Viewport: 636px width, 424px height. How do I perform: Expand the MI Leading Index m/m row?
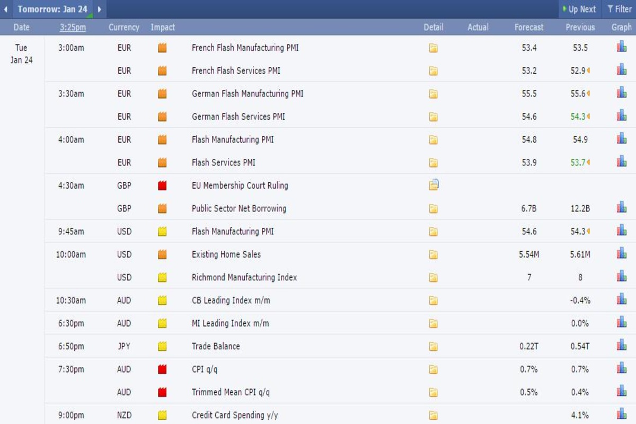coord(230,323)
